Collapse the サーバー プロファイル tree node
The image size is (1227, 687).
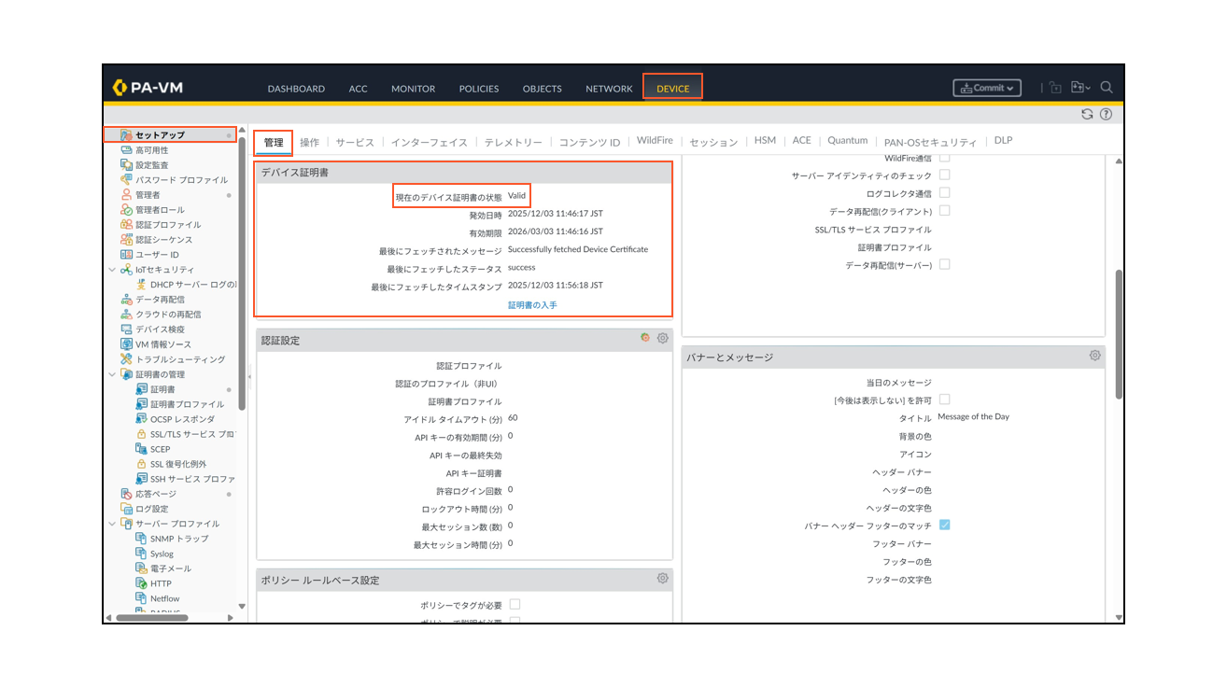click(112, 524)
